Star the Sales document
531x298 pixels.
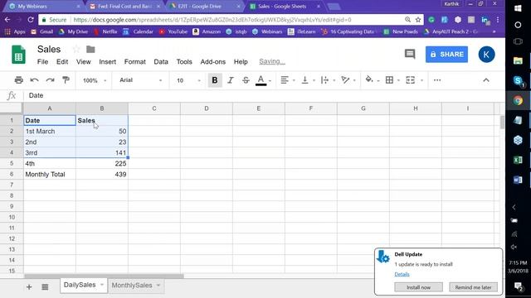[x=76, y=50]
